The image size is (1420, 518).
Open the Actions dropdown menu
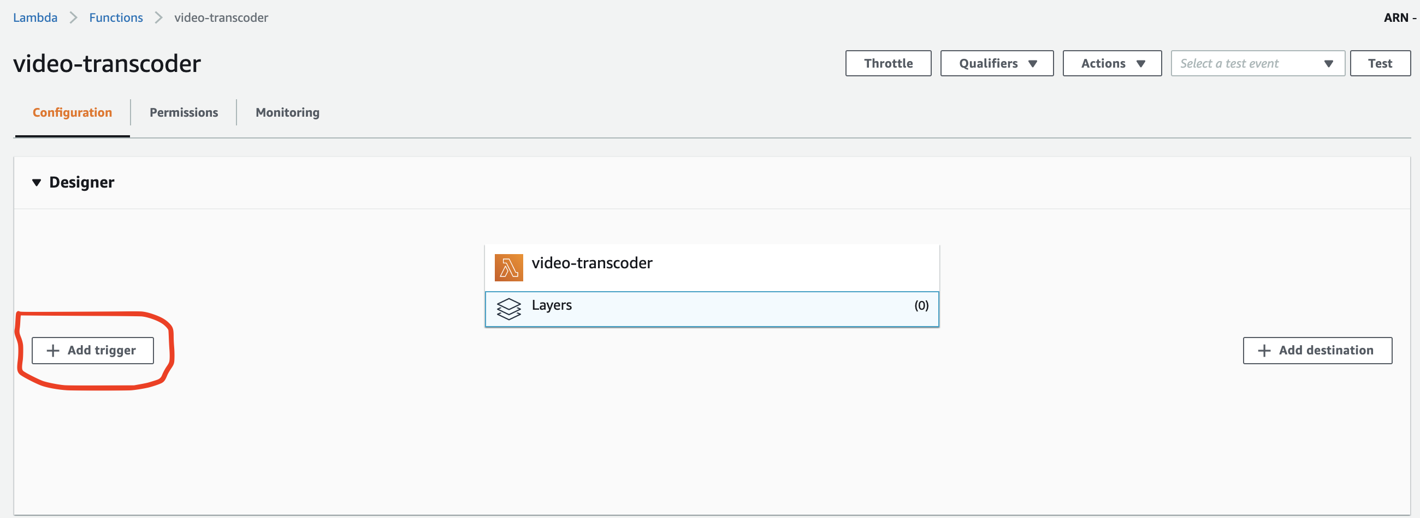1112,63
